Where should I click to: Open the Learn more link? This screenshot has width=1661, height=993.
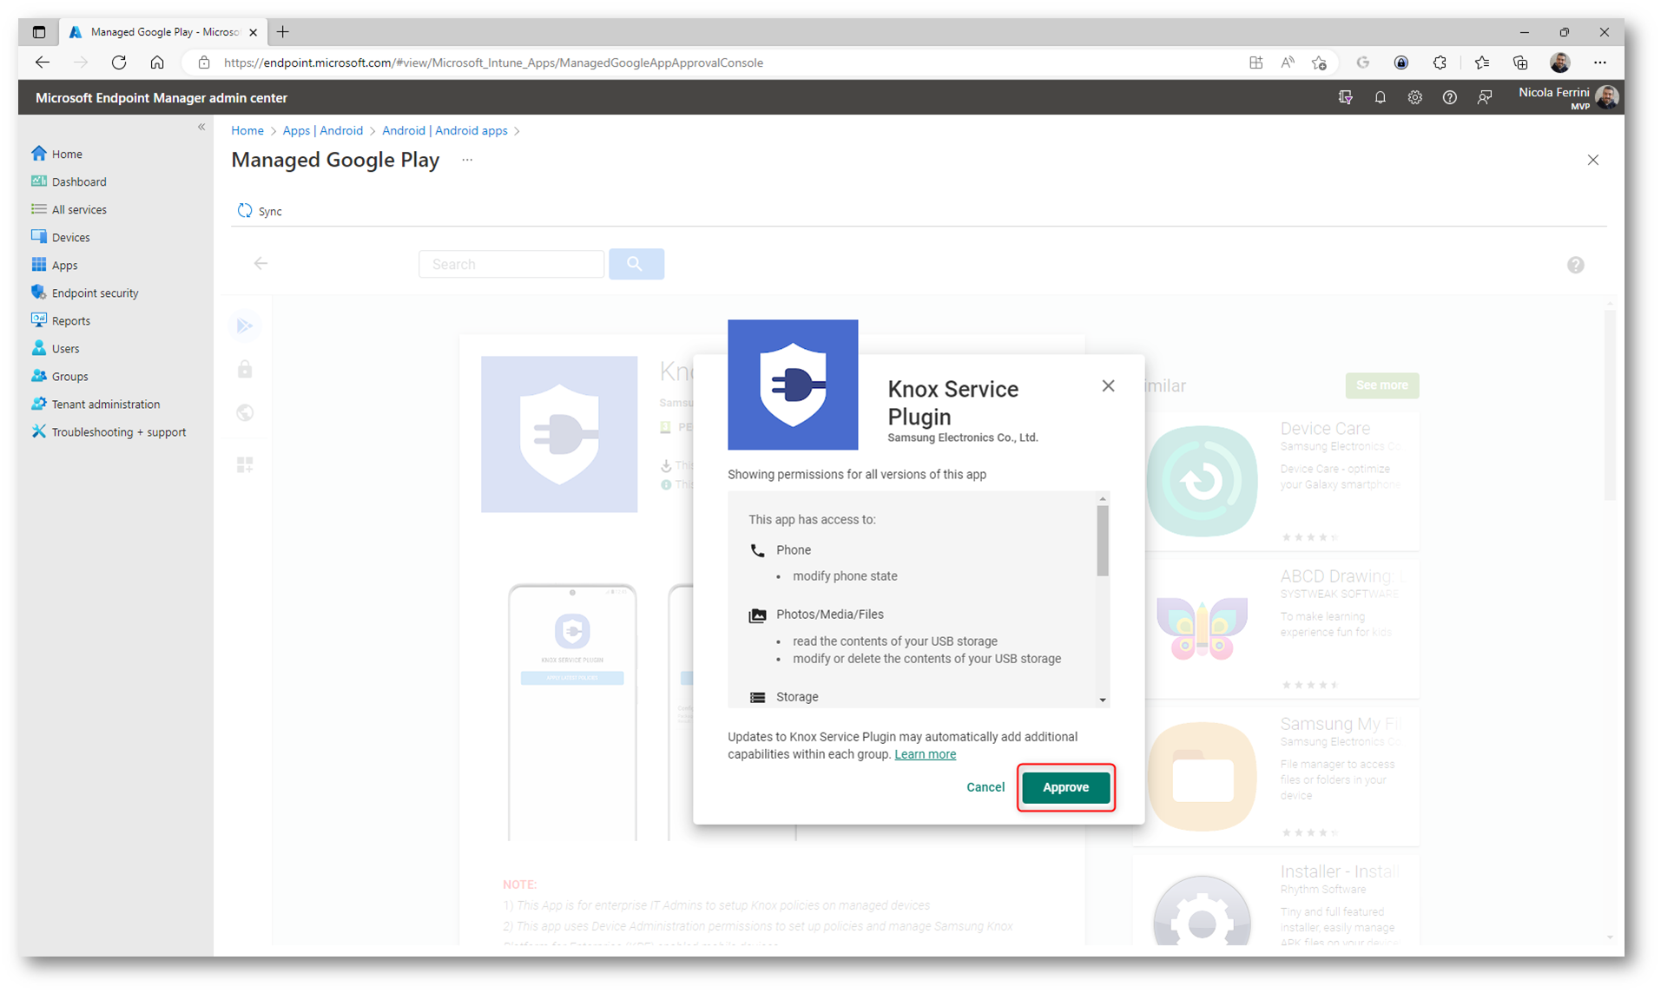coord(925,754)
